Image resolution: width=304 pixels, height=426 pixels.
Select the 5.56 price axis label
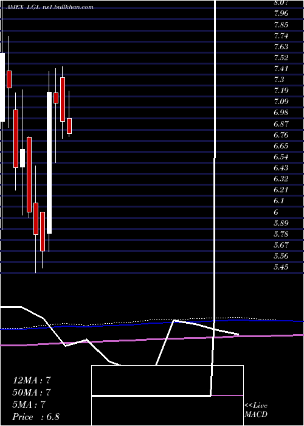click(281, 256)
